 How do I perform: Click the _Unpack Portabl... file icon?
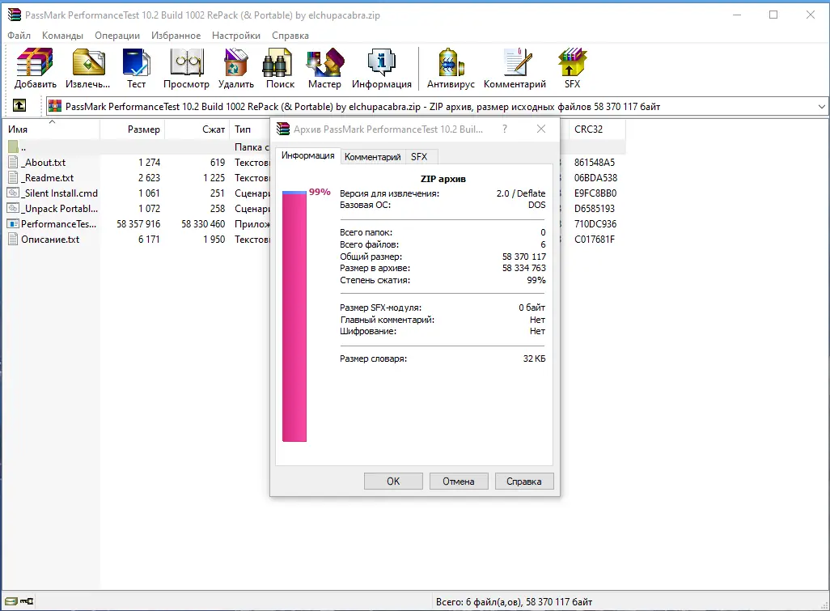(13, 209)
